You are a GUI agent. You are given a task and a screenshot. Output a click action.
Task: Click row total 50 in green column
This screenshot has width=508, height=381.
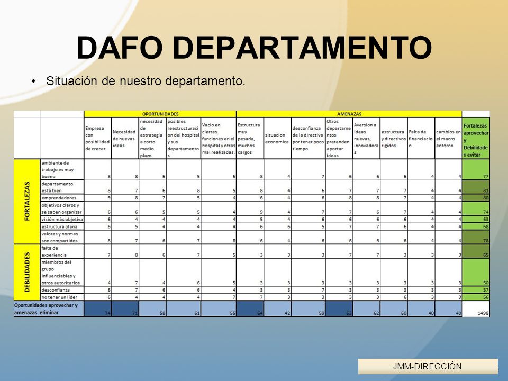tap(476, 272)
